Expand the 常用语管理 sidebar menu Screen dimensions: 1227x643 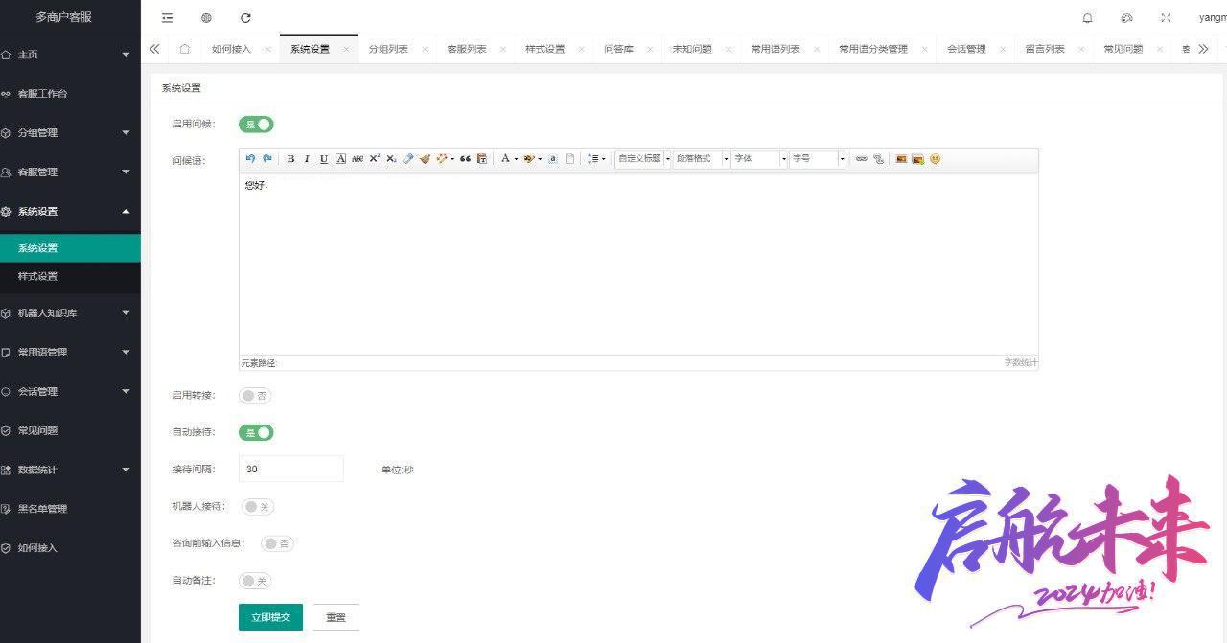click(70, 353)
